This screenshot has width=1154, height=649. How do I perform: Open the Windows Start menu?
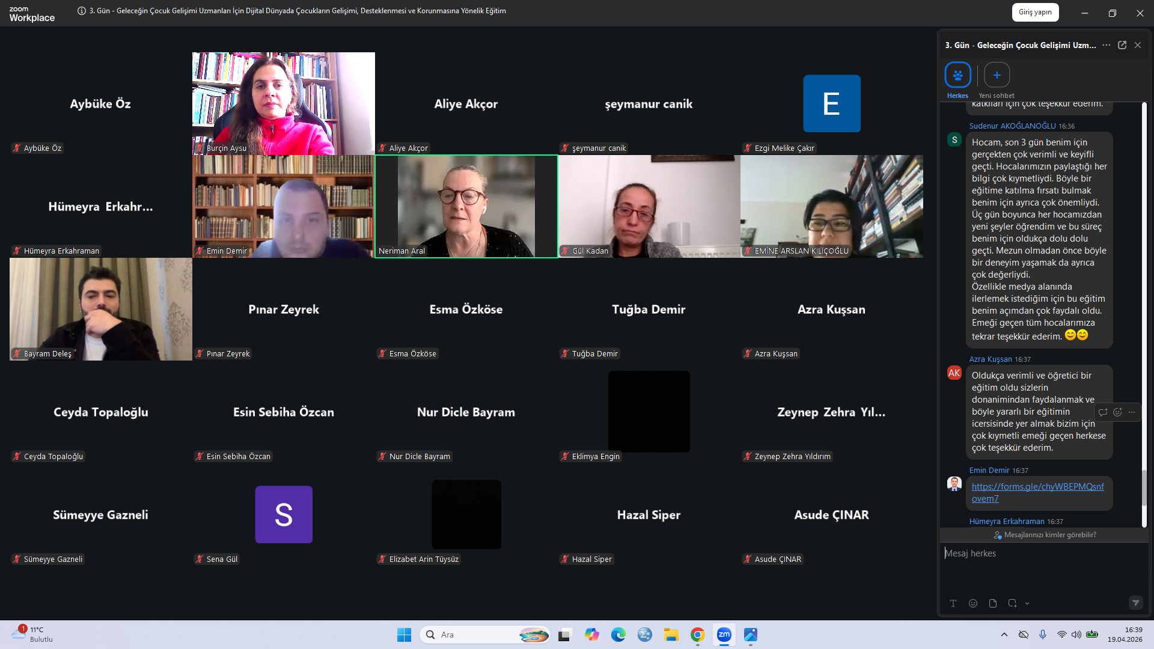404,635
